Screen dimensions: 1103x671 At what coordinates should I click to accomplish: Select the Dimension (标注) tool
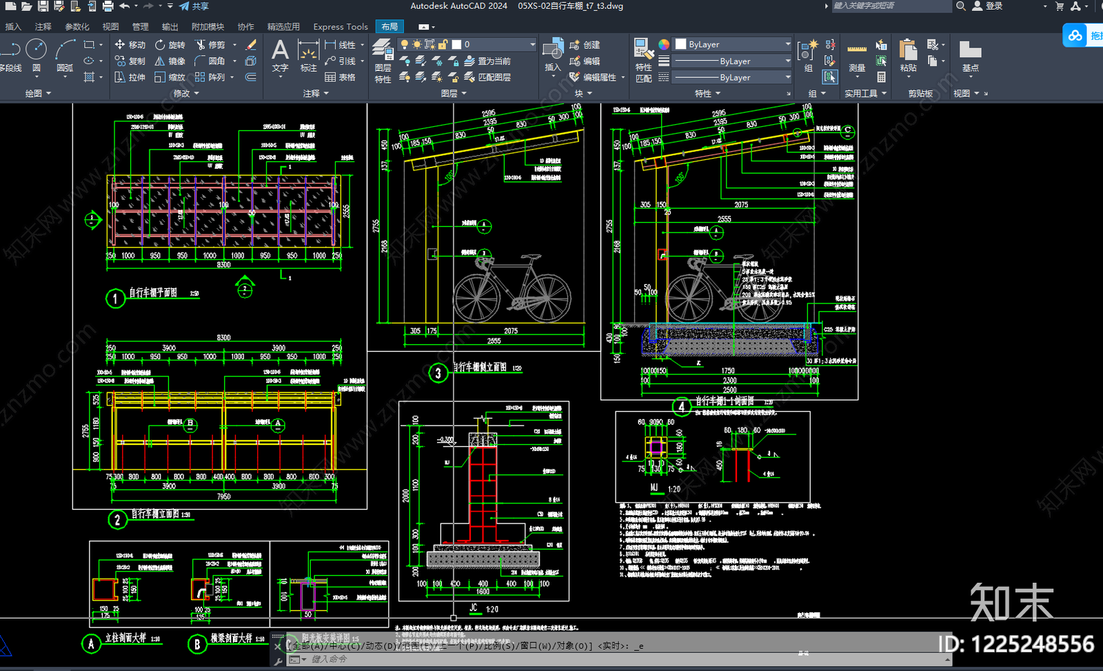[x=308, y=55]
